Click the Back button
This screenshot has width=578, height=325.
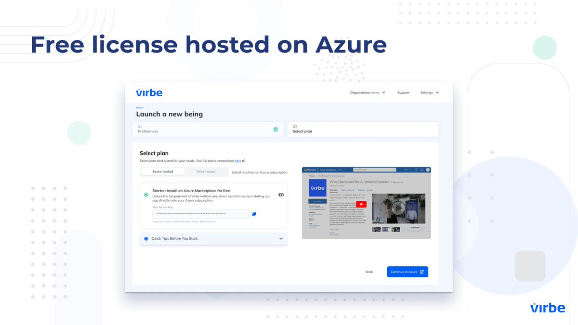pos(369,272)
